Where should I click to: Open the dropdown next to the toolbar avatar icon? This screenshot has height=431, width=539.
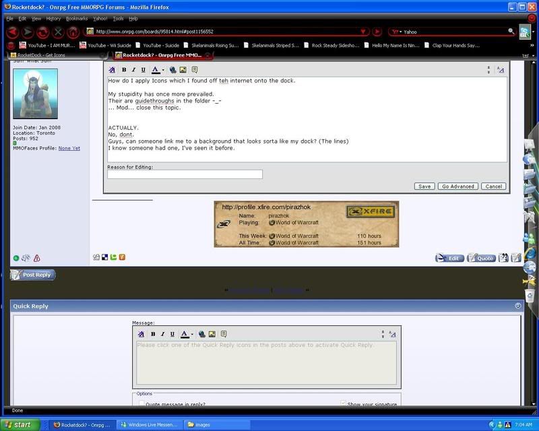click(x=534, y=32)
